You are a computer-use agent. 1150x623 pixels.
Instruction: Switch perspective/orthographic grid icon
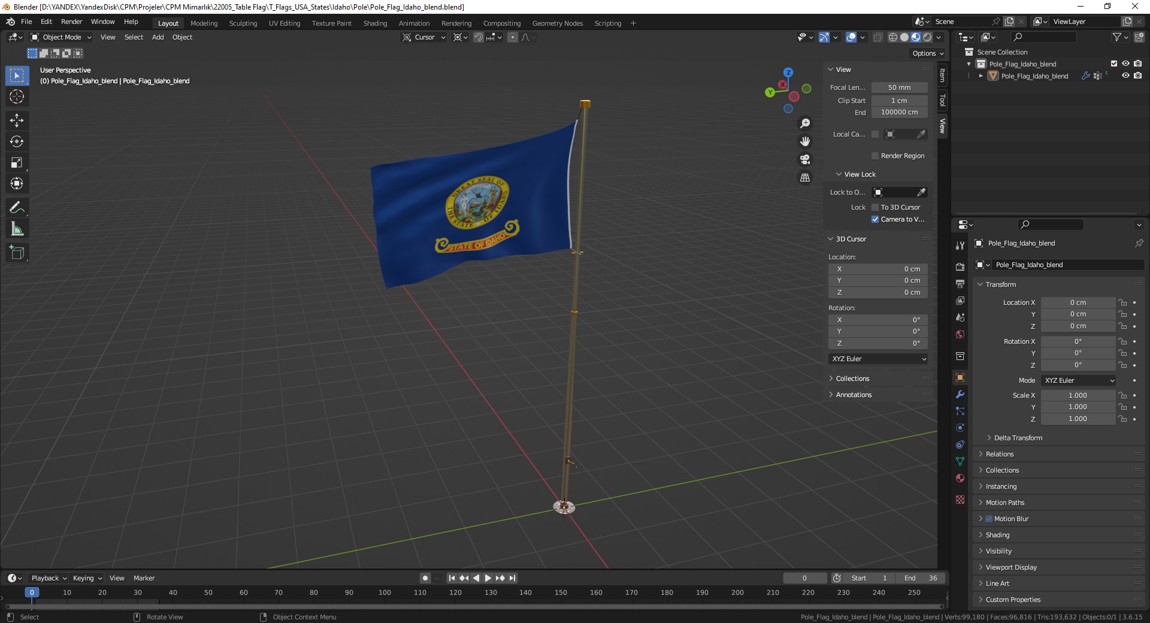[x=805, y=178]
